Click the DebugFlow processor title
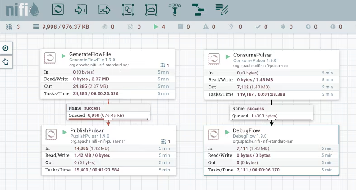Viewport: 356px width, 190px height. click(247, 130)
